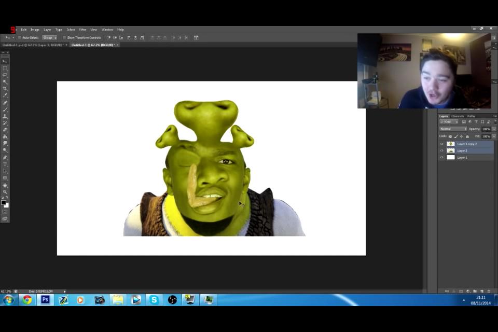Toggle lock image pixels brush icon
The height and width of the screenshot is (332, 498).
point(456,136)
